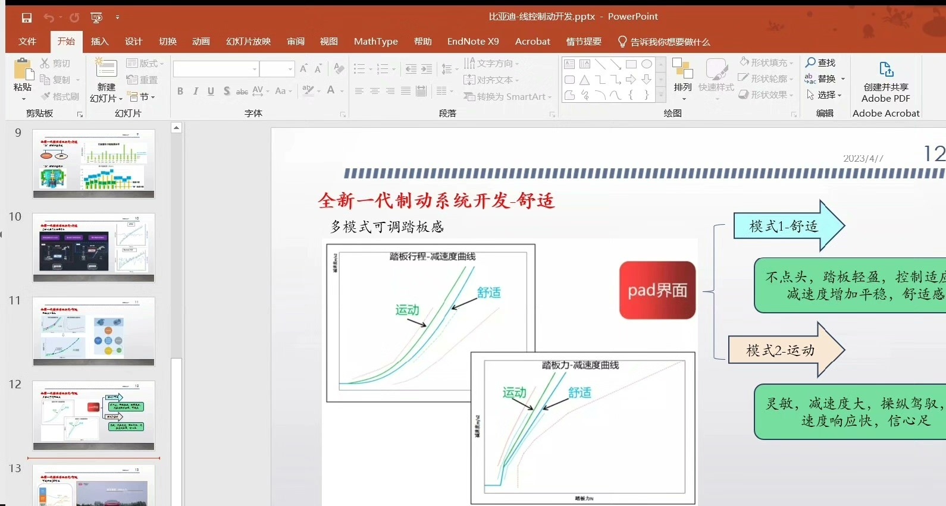Screen dimensions: 946x506
Task: Open the File (文件) tab
Action: click(27, 42)
